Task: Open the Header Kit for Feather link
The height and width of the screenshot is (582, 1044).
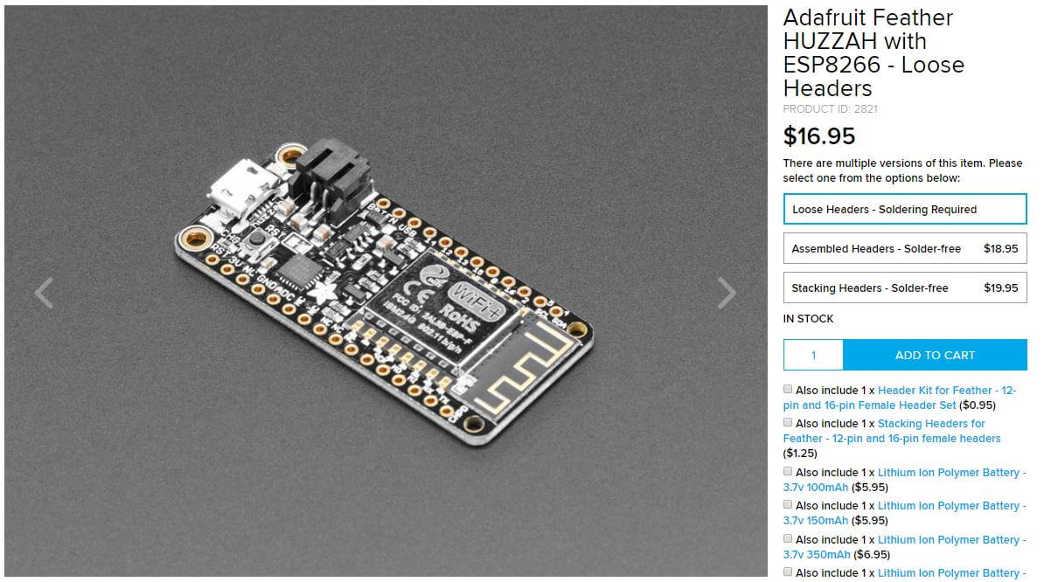Action: click(x=900, y=398)
